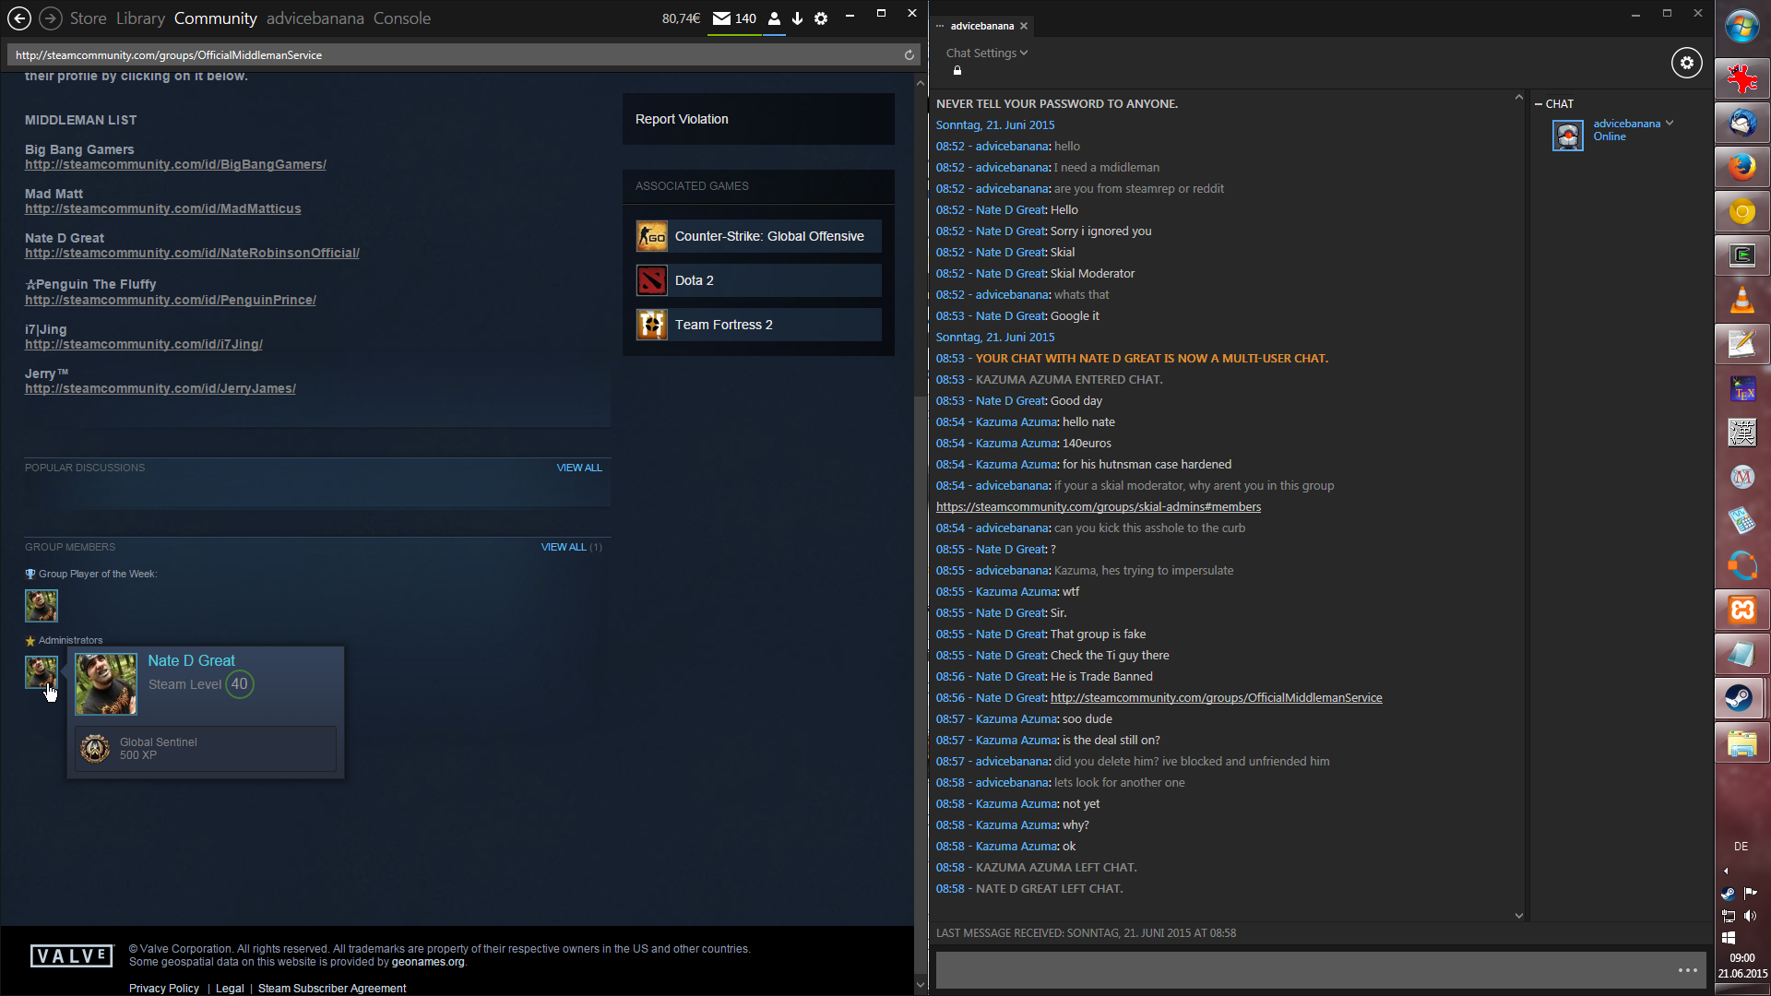This screenshot has height=996, width=1771.
Task: Collapse the CHAT friends section
Action: coord(1539,104)
